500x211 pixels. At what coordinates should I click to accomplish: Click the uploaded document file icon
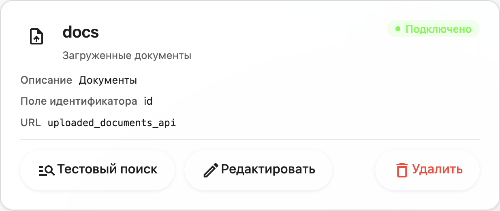[x=37, y=36]
